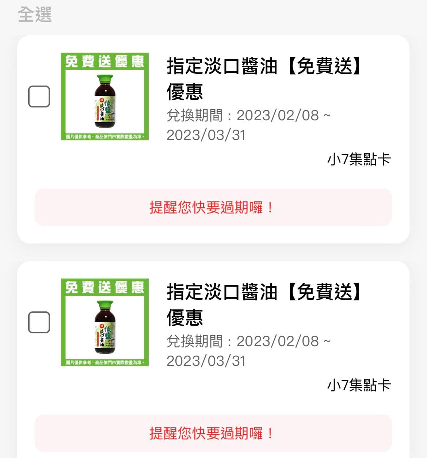Tap the first 提醒您快要過期囉 reminder banner

(x=213, y=207)
